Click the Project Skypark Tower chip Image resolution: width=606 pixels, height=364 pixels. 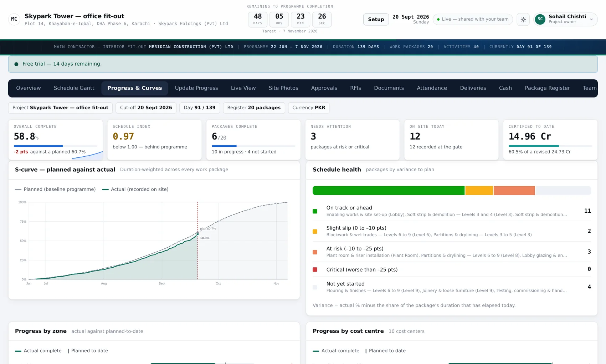point(61,108)
